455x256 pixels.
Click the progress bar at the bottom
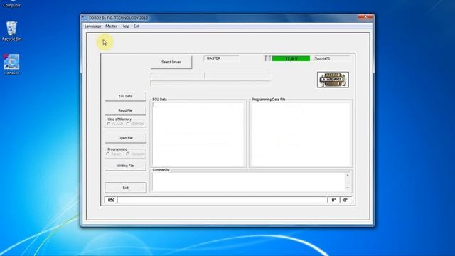(x=223, y=200)
